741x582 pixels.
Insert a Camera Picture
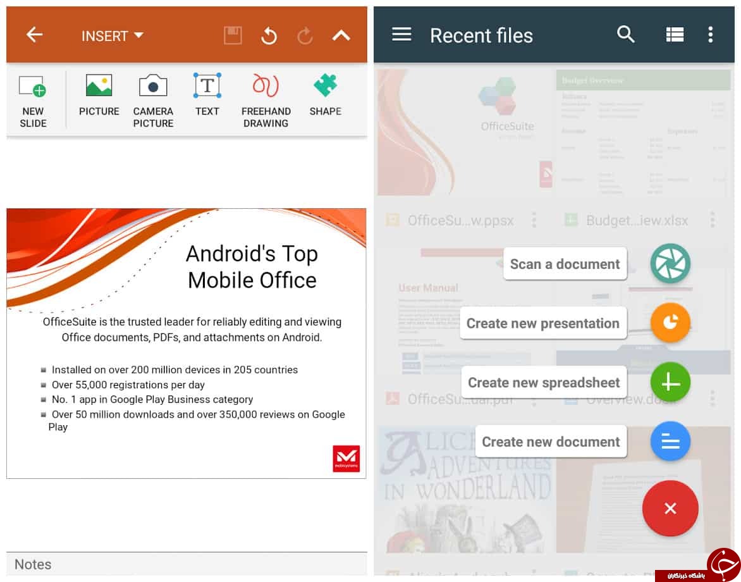click(153, 101)
